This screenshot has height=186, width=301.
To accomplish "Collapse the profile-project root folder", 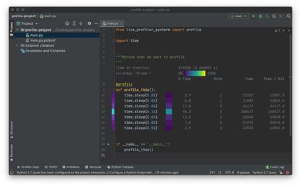I will [17, 30].
